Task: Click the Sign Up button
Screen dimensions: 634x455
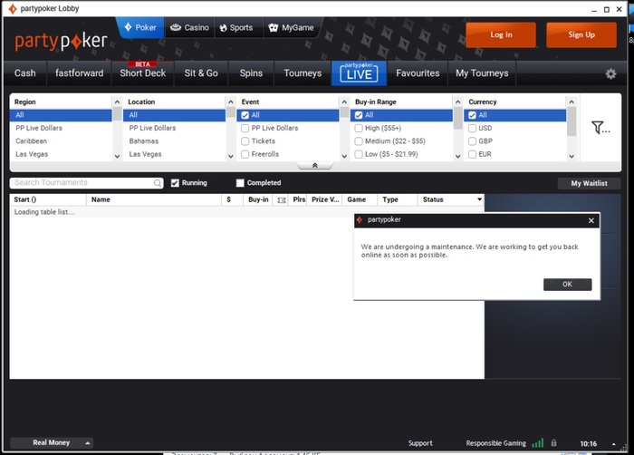Action: [581, 34]
